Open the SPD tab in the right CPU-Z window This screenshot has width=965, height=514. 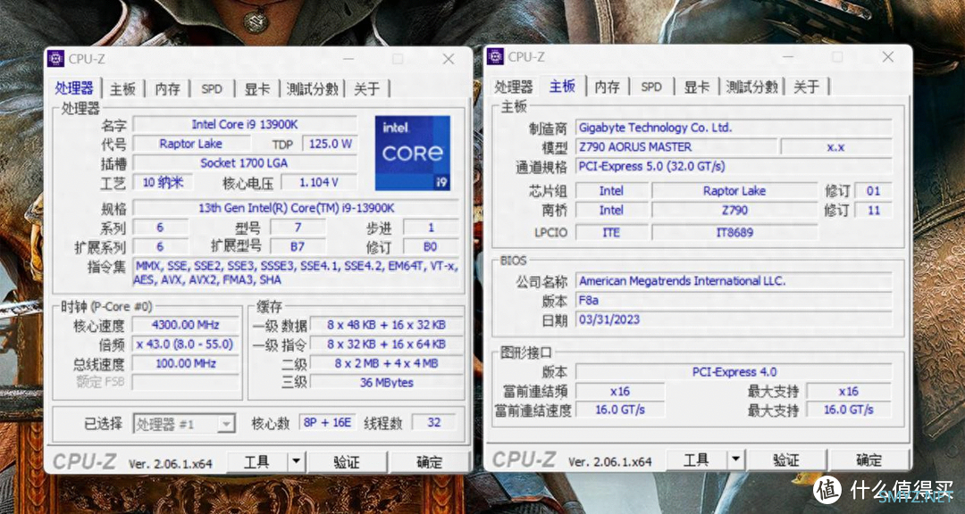651,87
